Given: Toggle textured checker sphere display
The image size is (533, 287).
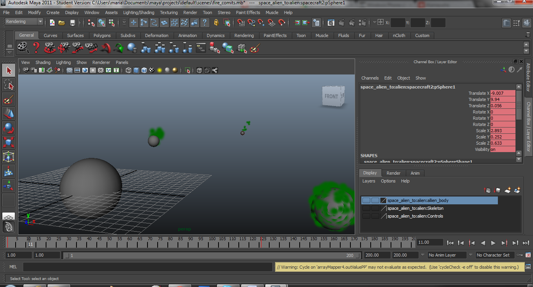Looking at the screenshot, I should [152, 70].
